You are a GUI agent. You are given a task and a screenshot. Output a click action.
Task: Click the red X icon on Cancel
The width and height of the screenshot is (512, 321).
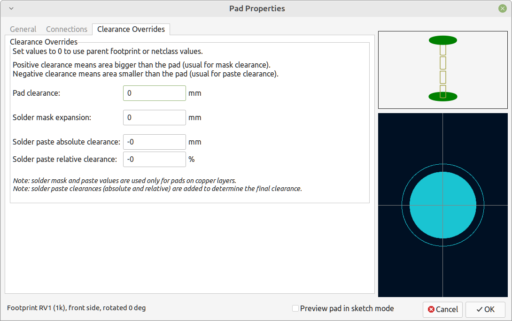[x=431, y=309]
